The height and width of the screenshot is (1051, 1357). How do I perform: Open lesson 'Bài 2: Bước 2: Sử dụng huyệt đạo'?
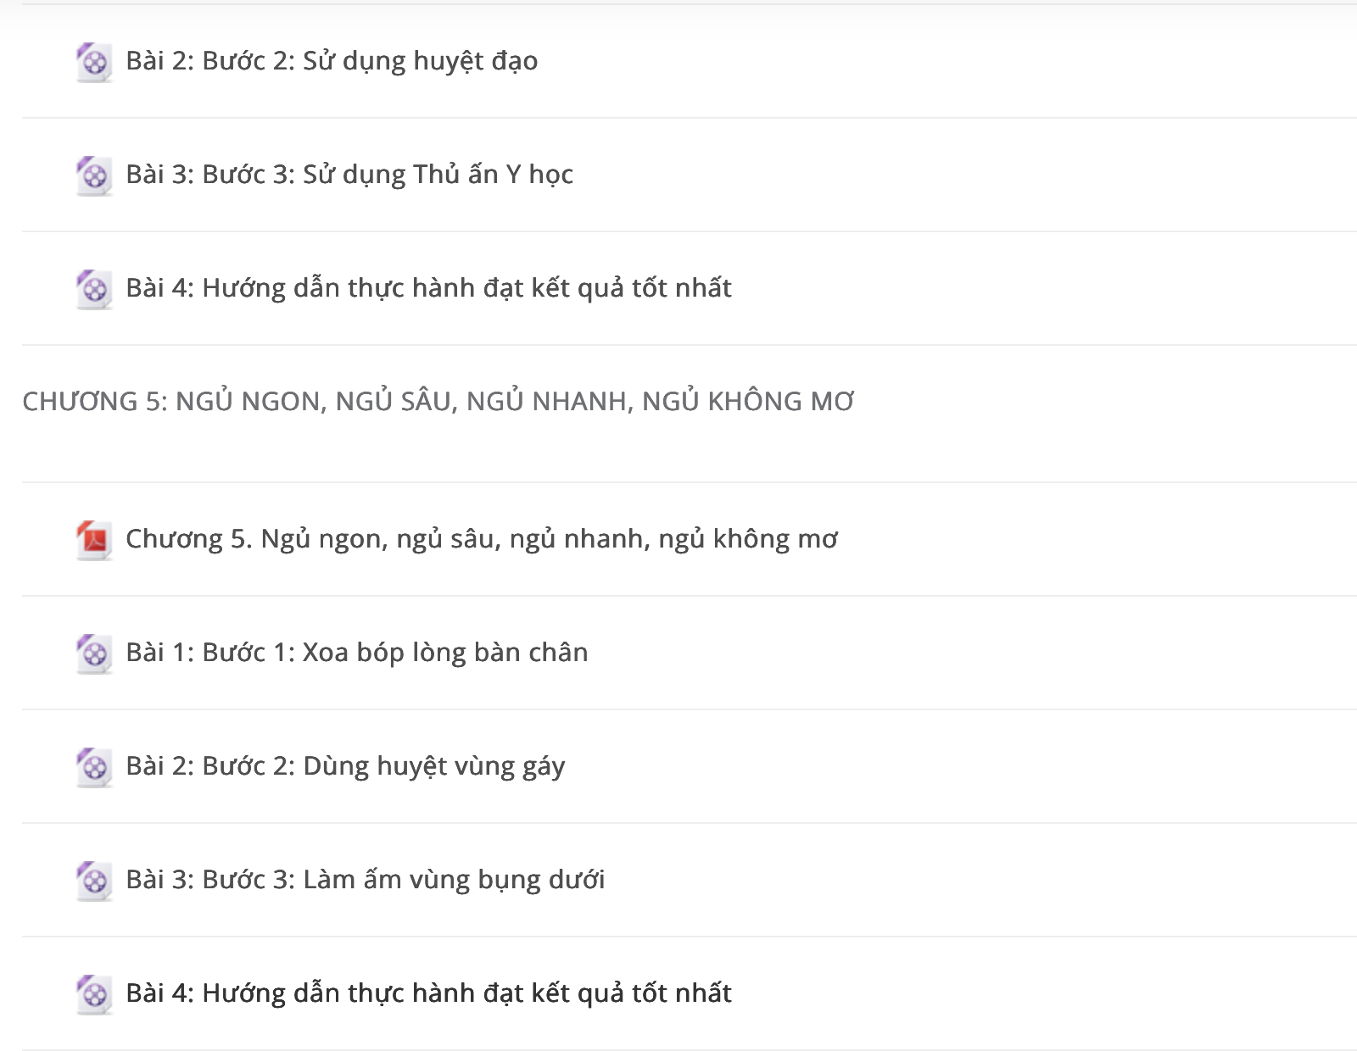[332, 62]
